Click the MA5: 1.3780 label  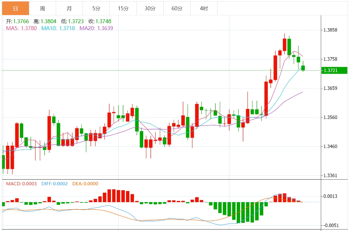[x=21, y=28]
